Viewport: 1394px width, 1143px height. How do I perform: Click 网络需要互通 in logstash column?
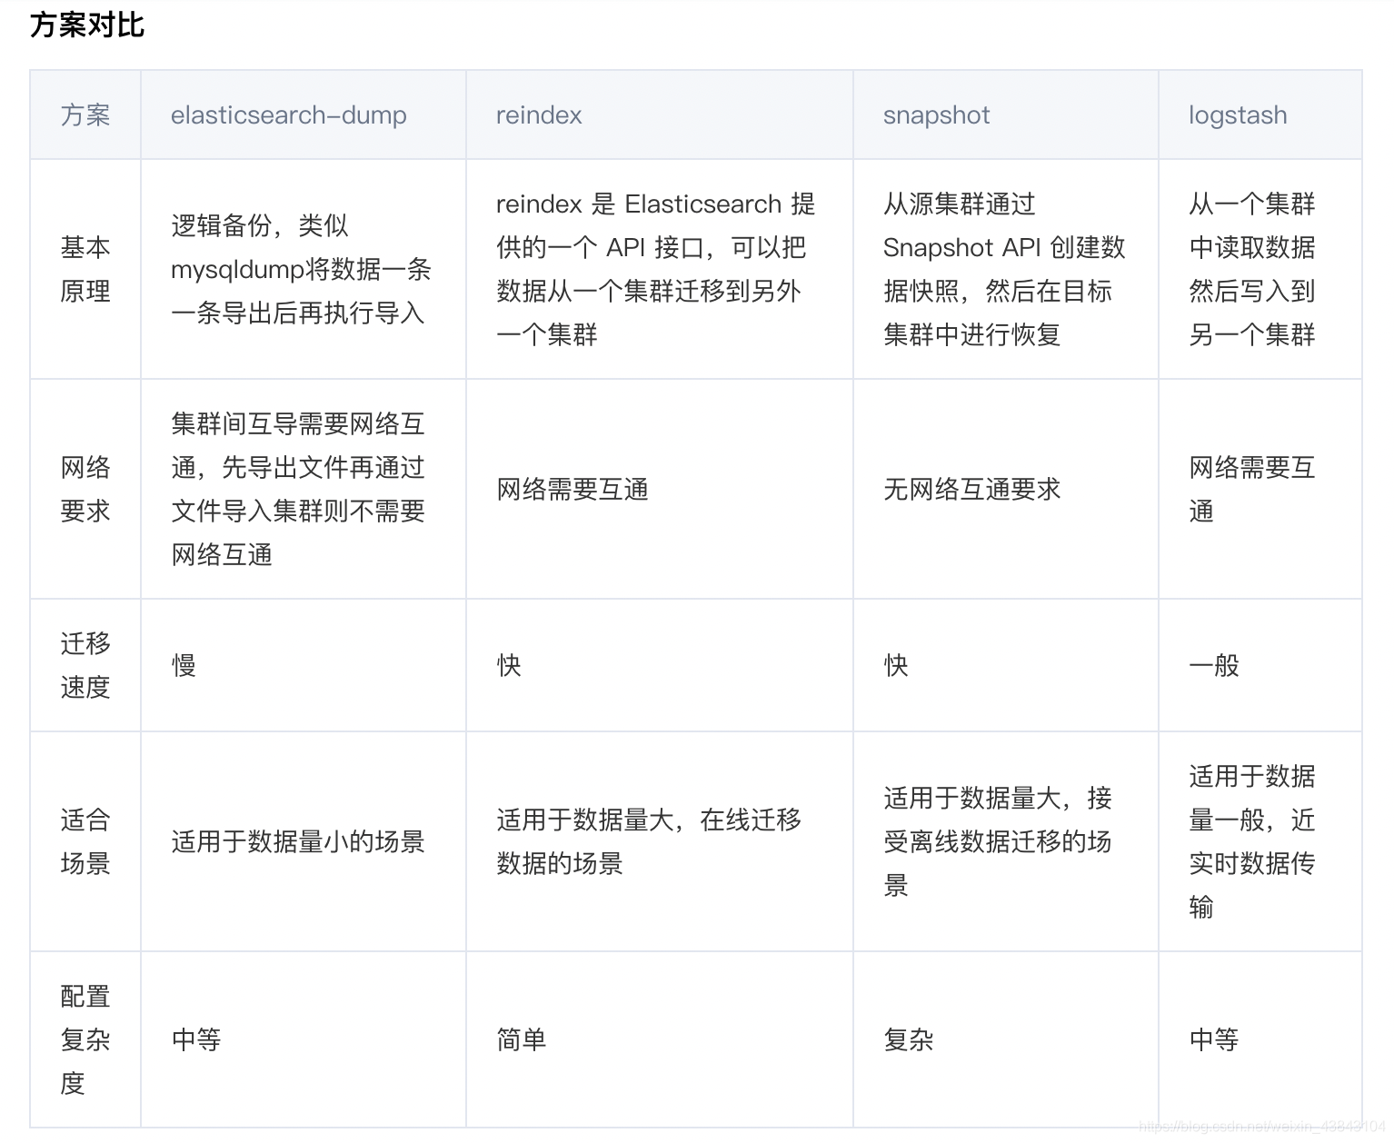[1260, 489]
